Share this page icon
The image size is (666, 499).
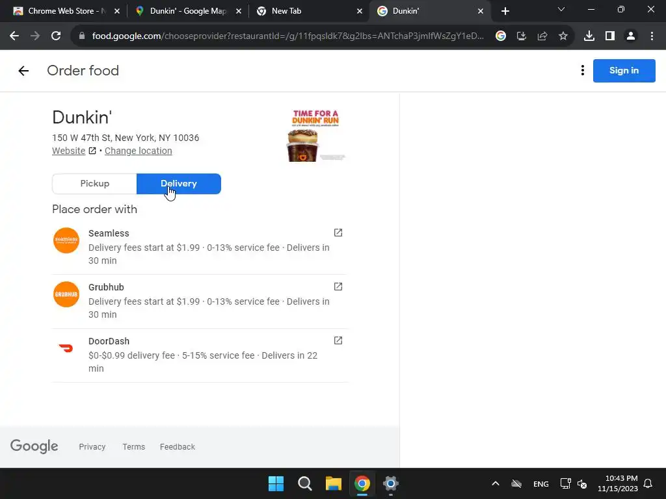pos(542,36)
